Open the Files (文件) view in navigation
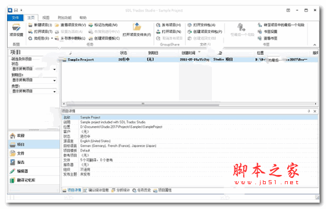 [x=34, y=154]
